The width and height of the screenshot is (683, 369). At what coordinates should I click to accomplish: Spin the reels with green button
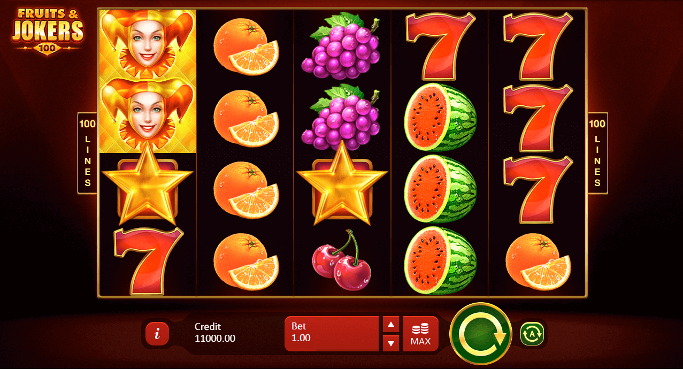pyautogui.click(x=481, y=334)
